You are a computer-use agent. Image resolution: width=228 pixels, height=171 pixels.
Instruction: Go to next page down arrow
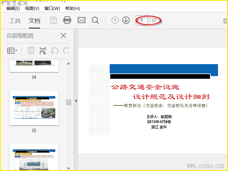pos(126,20)
